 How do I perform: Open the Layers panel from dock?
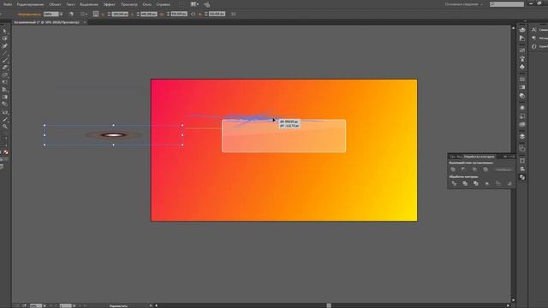(x=522, y=137)
